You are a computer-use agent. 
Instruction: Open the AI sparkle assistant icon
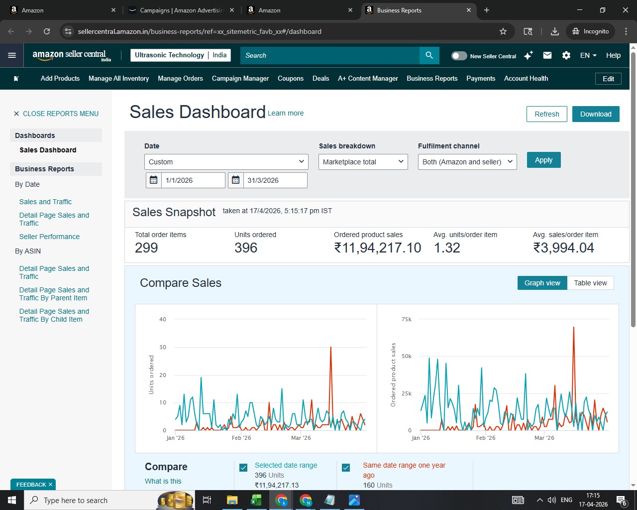[x=529, y=55]
